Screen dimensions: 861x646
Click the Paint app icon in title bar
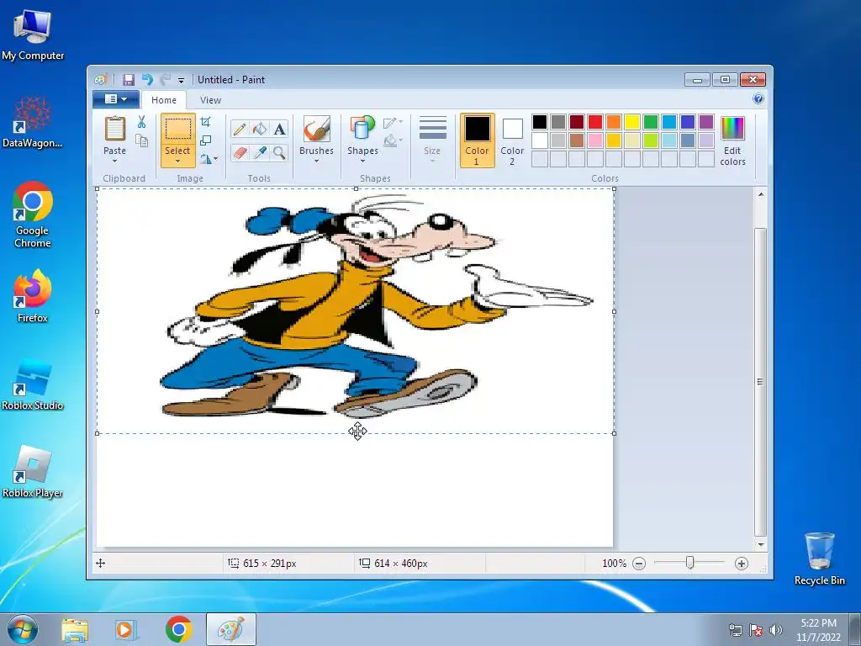pos(101,80)
